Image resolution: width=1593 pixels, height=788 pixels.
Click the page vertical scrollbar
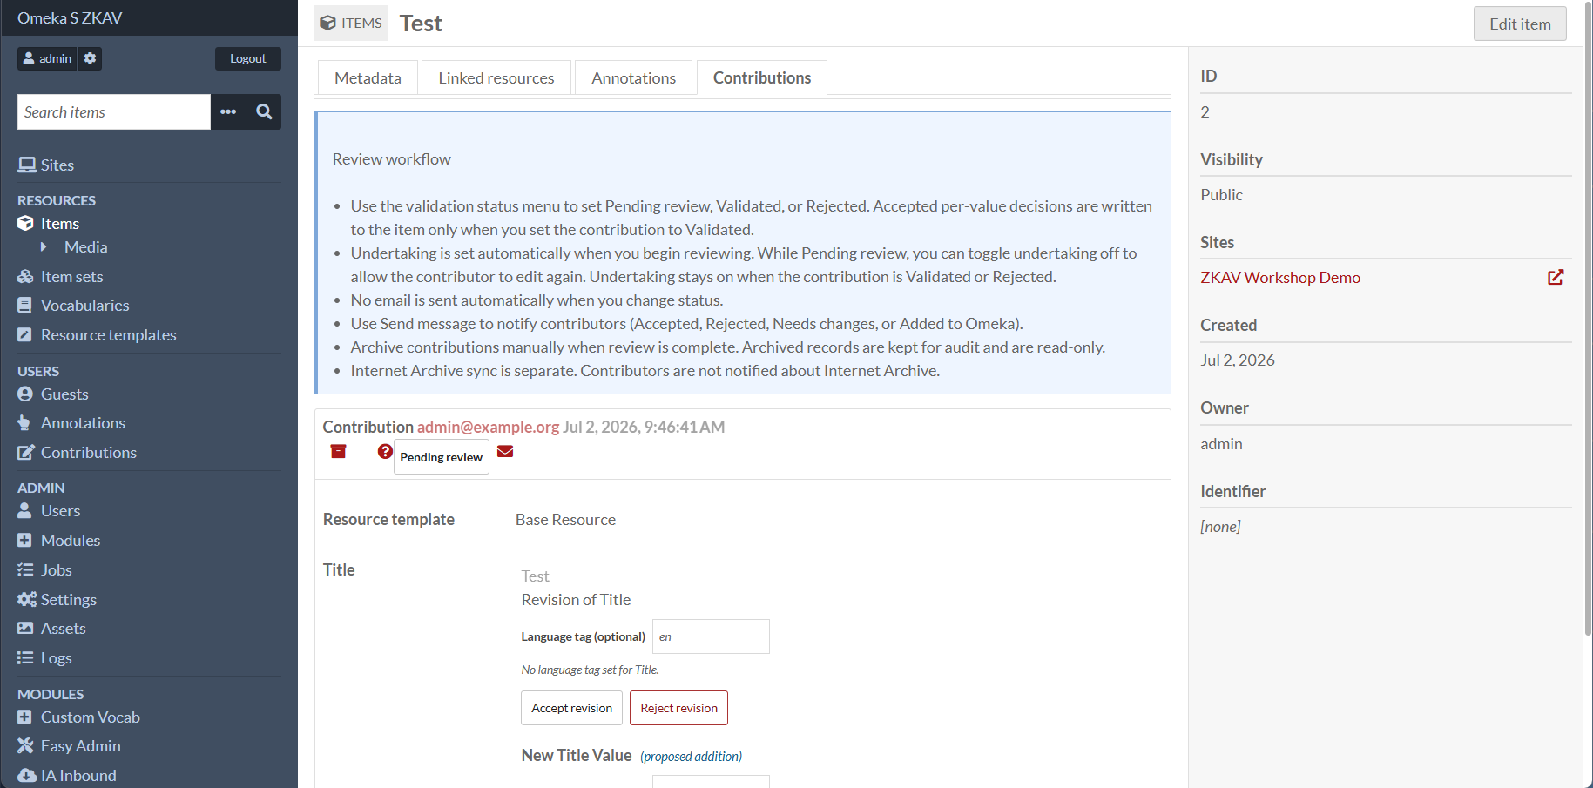pos(1588,318)
